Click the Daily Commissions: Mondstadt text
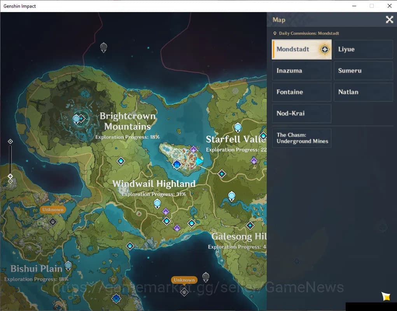 (309, 33)
